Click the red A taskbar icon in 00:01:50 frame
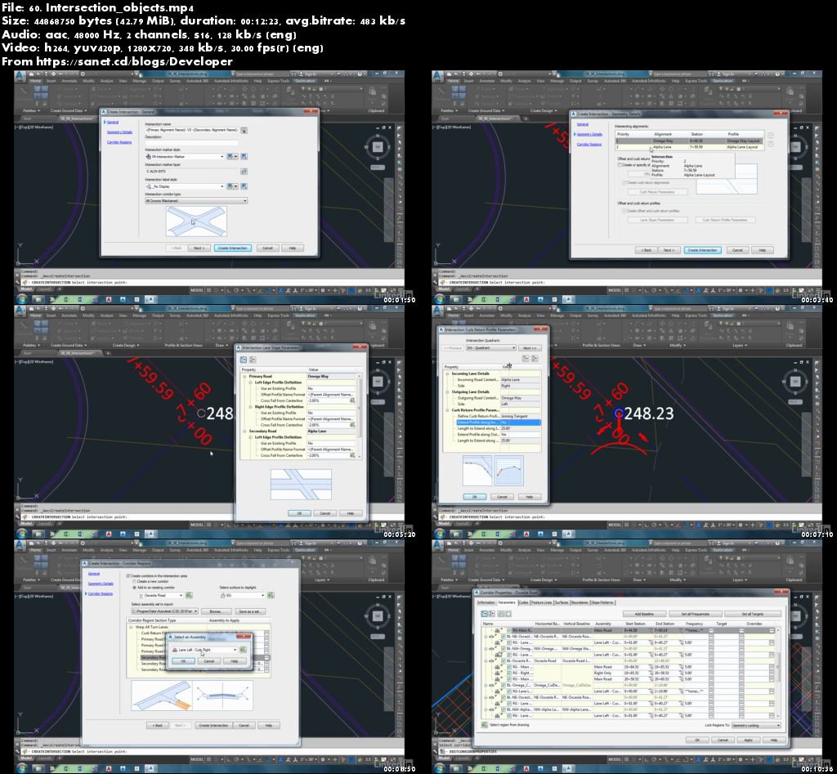 click(x=109, y=299)
